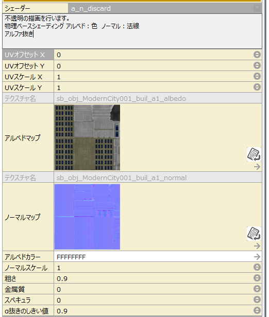
Task: Click the 粗さ value stepper icon
Action: click(257, 278)
